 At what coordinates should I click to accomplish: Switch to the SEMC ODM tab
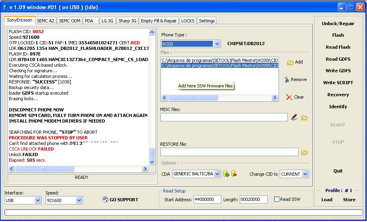70,21
